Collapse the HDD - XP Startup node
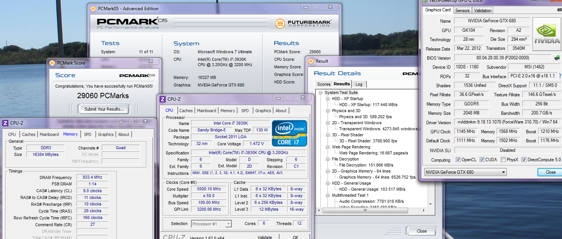The height and width of the screenshot is (239, 562). 328,99
